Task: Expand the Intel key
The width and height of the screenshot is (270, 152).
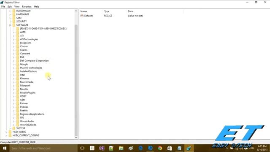Action: click(x=14, y=75)
